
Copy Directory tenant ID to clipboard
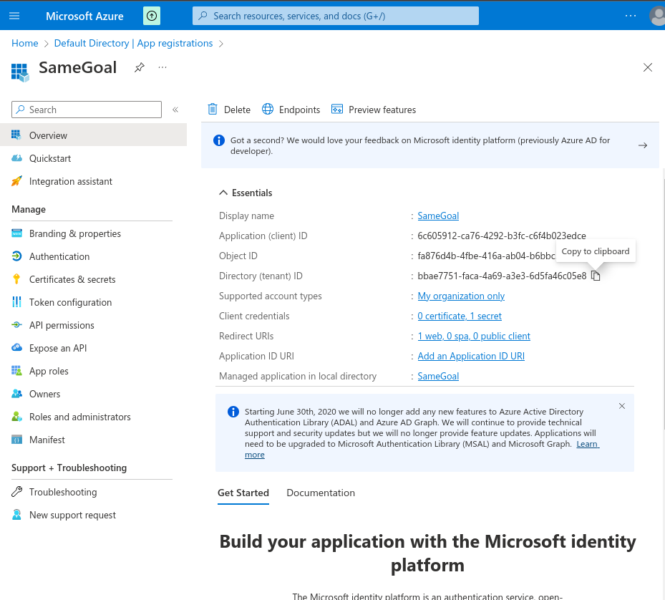tap(596, 276)
